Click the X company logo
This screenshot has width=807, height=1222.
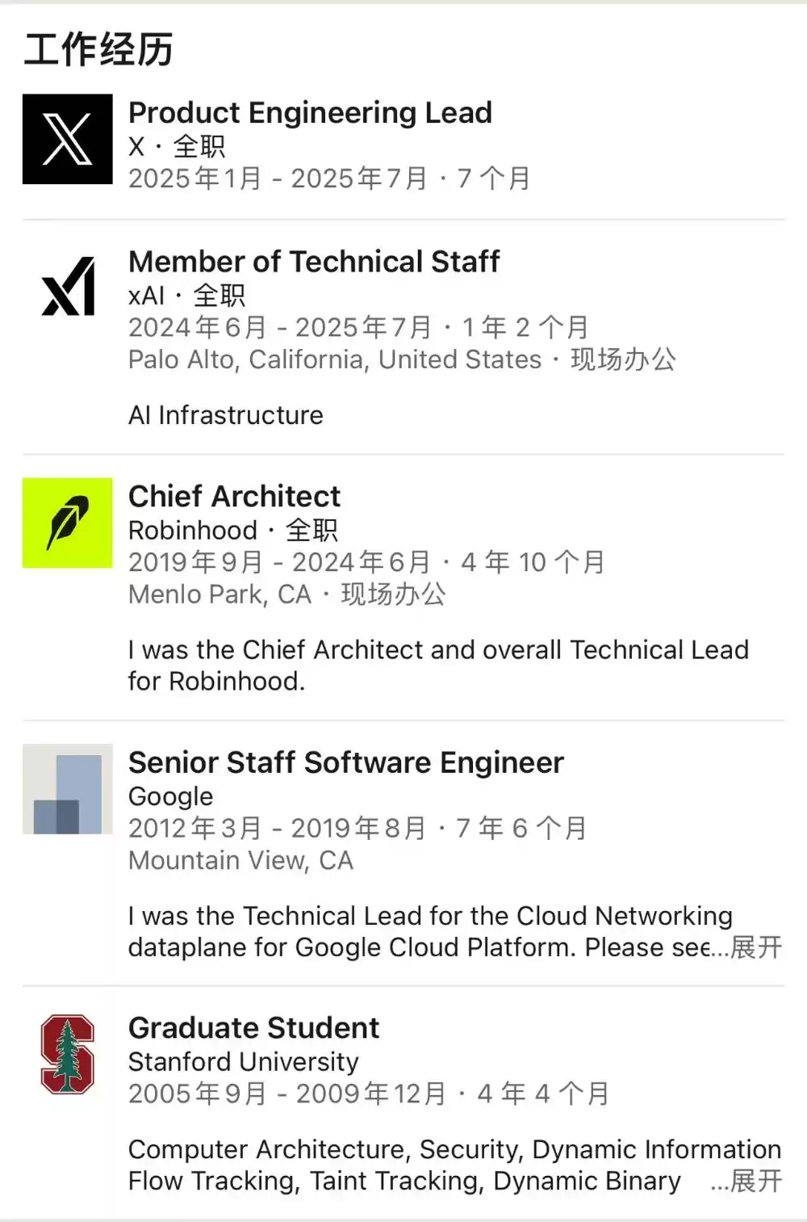[68, 139]
